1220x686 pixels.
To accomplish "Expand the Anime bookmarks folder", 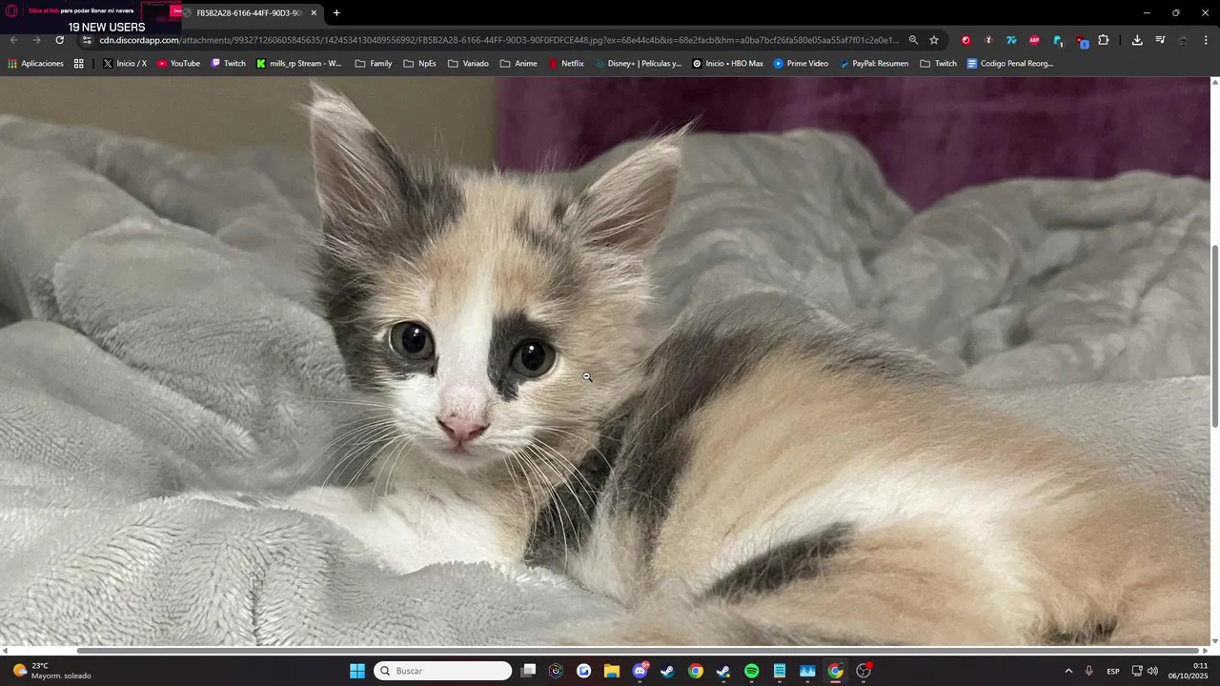I will 518,64.
